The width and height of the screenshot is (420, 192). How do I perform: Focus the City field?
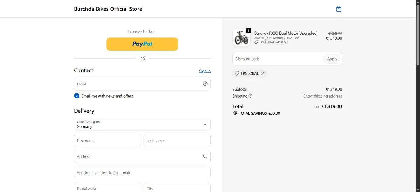(x=177, y=187)
